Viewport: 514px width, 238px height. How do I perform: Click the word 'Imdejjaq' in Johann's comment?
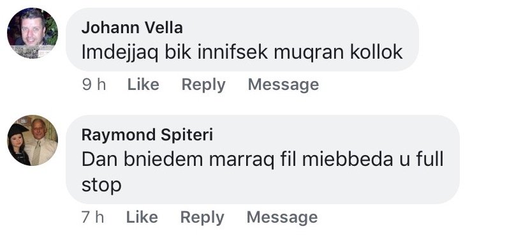120,52
